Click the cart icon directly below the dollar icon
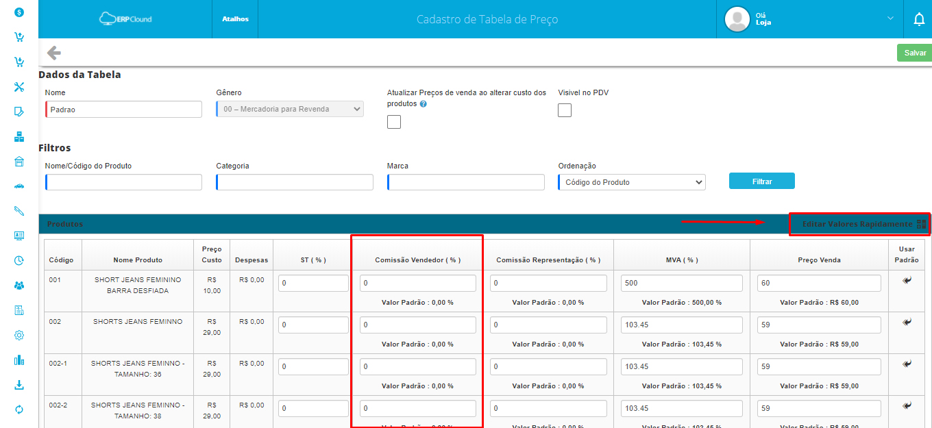 coord(19,37)
